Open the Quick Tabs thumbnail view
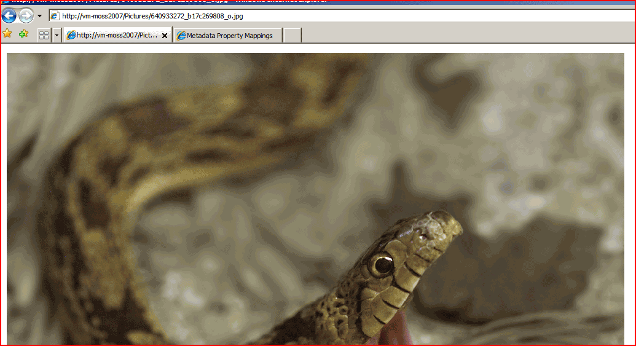The width and height of the screenshot is (636, 346). (44, 36)
